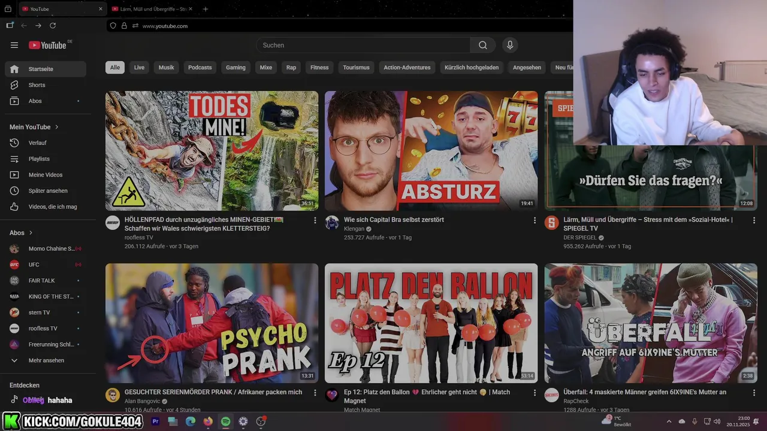Open the Später ansehen list
The image size is (767, 431).
[46, 191]
